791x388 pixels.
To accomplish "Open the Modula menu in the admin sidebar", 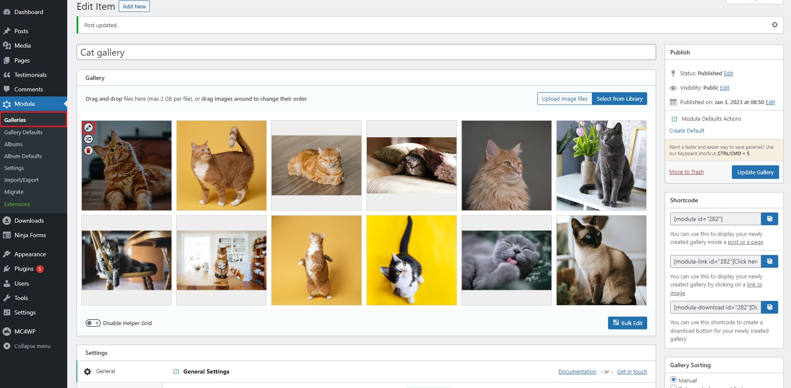I will 24,104.
